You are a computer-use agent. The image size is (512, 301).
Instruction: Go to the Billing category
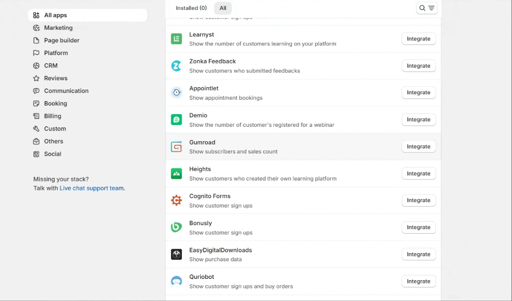click(x=52, y=116)
